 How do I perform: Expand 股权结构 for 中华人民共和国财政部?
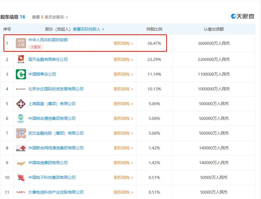point(123,43)
